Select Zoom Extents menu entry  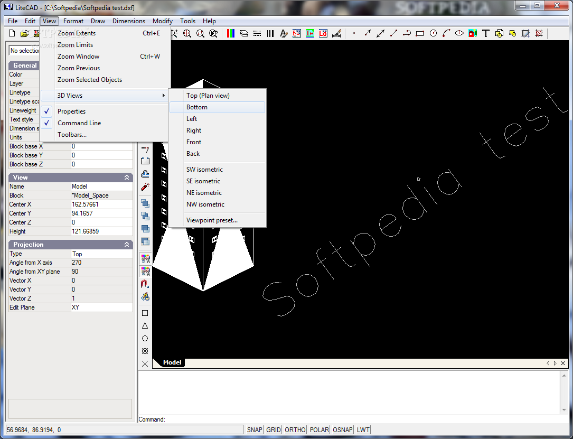[x=104, y=33]
